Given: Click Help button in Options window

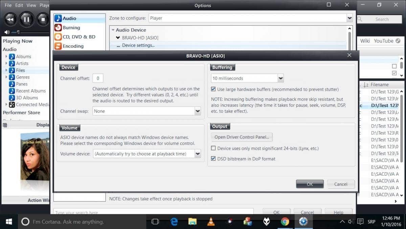Looking at the screenshot, I should coord(339,212).
